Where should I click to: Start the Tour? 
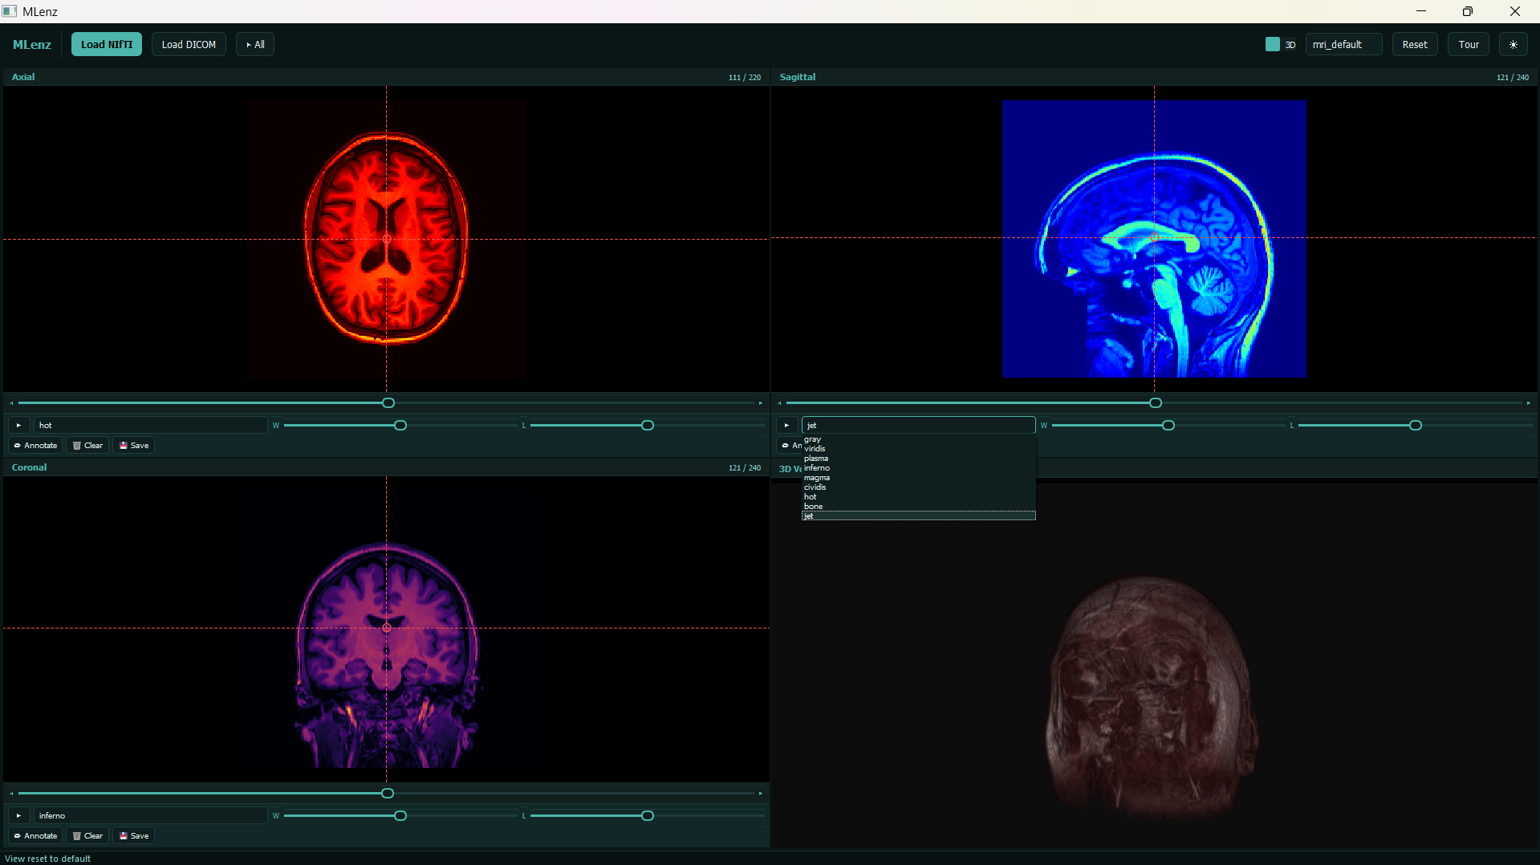1469,45
